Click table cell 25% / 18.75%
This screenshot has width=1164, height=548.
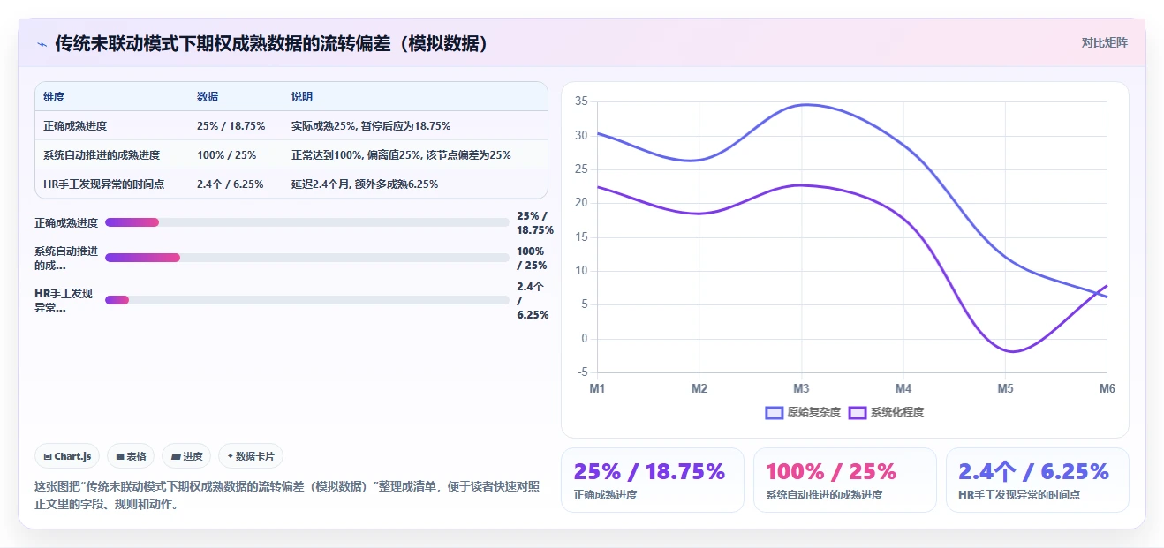[231, 126]
